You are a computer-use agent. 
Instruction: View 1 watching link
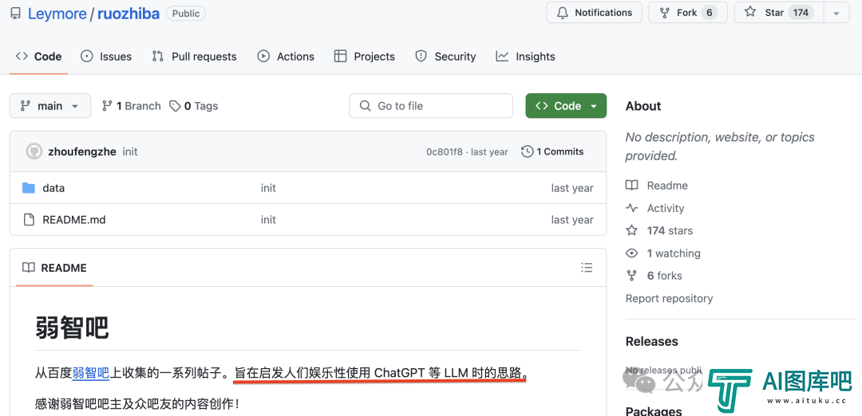pos(663,253)
